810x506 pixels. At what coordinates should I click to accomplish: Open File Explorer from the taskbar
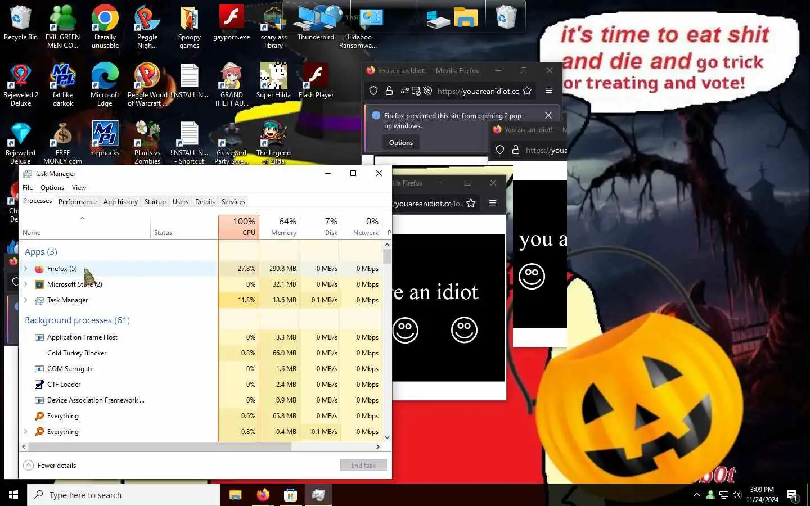pos(235,495)
